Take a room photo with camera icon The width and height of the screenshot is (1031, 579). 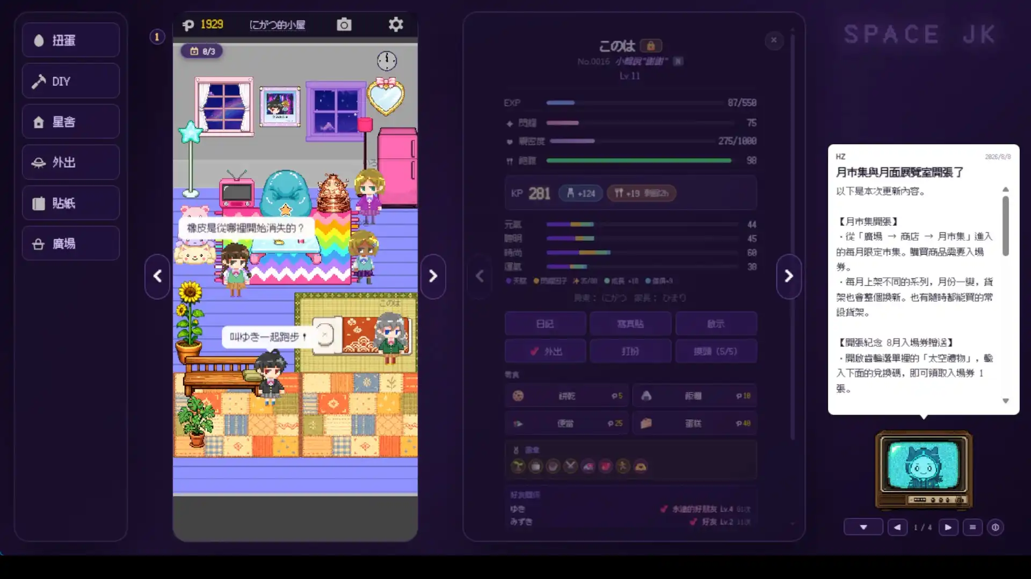click(344, 25)
